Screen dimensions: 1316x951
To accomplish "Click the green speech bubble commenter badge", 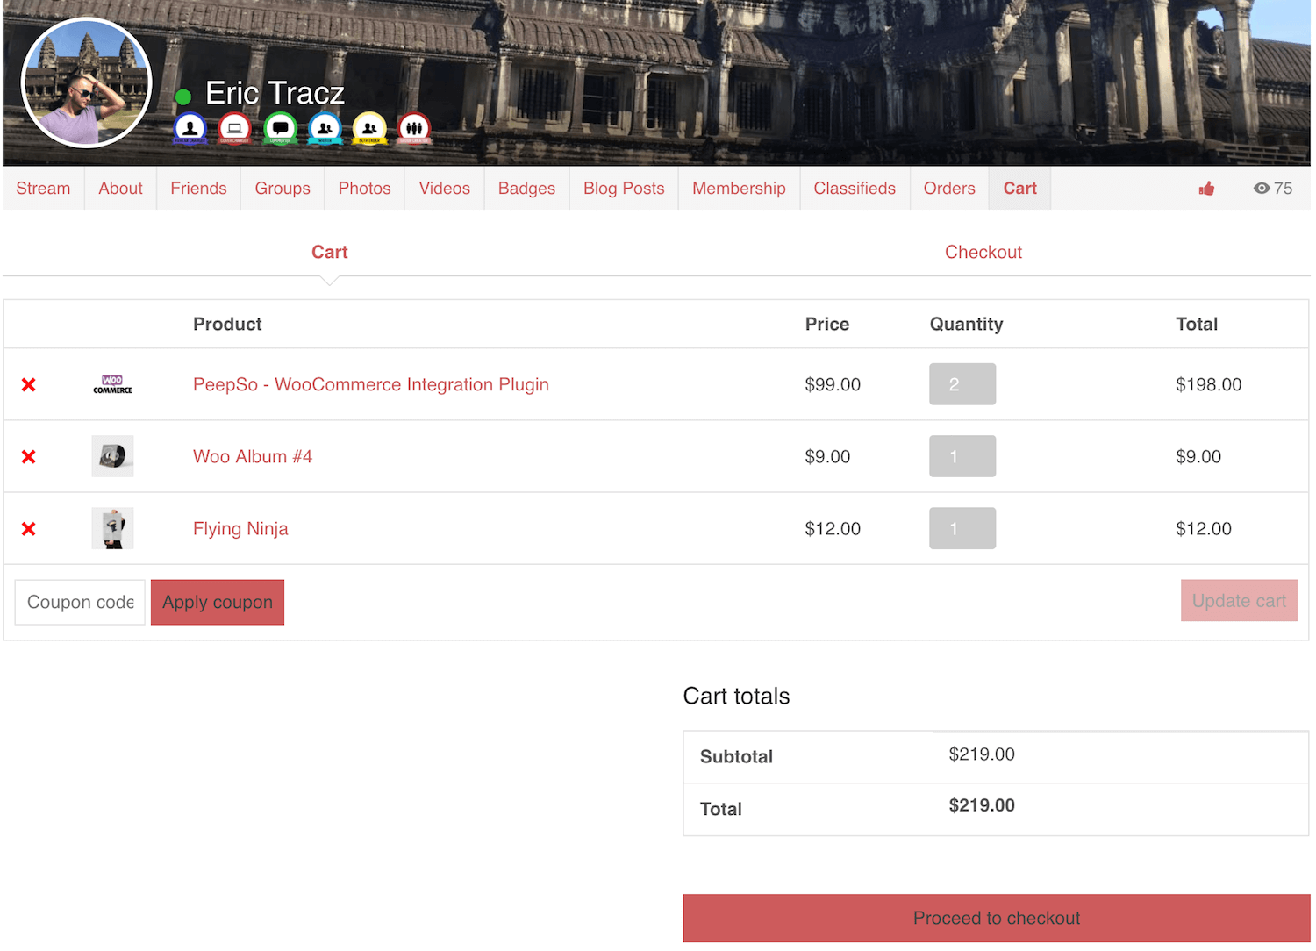I will [280, 129].
